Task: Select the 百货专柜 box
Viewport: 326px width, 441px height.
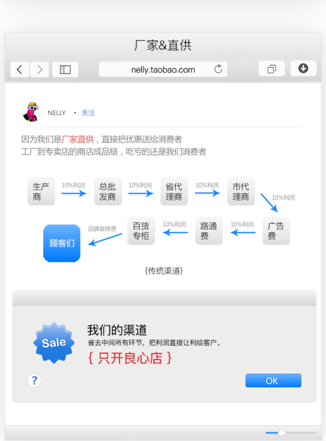Action: coord(141,231)
